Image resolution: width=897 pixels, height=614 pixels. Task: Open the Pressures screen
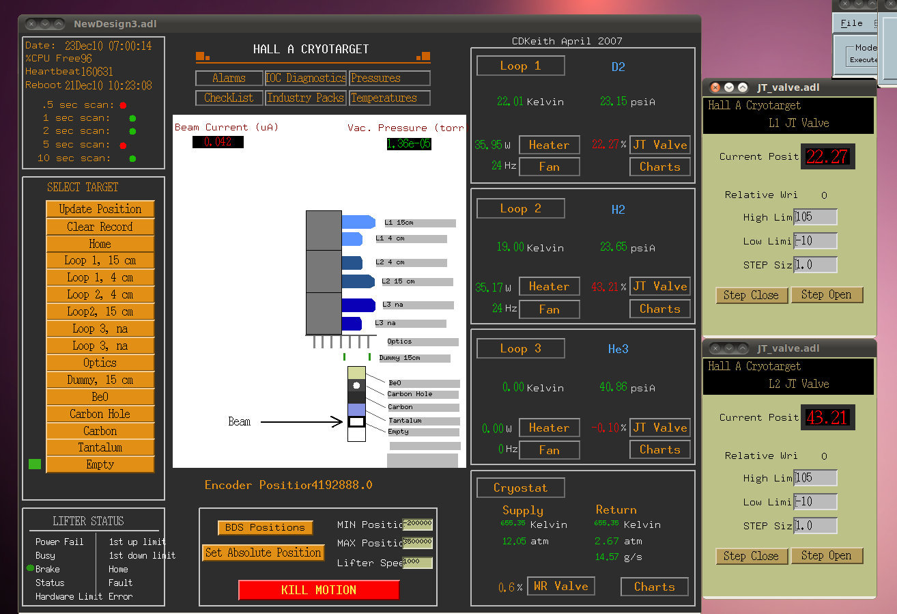pos(390,78)
